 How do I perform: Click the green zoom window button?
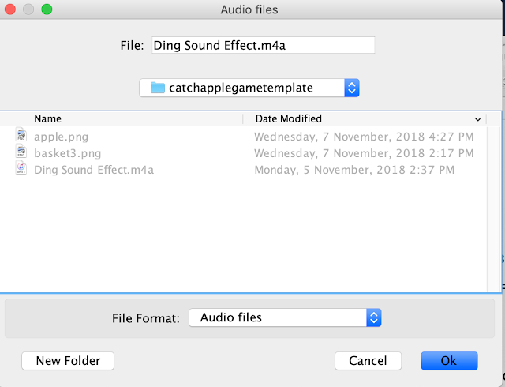[x=47, y=10]
